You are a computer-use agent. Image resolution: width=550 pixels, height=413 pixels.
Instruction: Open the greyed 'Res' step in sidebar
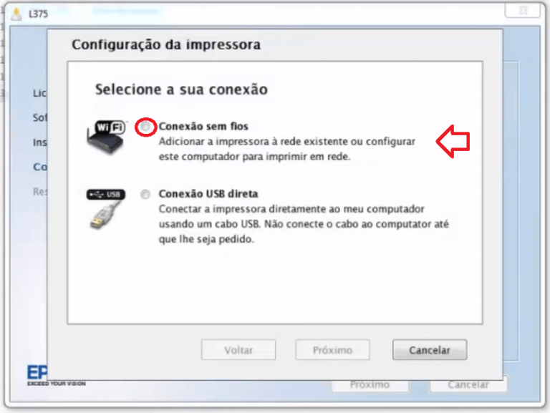coord(39,191)
